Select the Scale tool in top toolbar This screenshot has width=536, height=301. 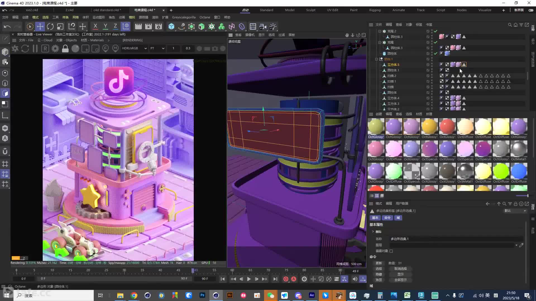click(x=60, y=26)
